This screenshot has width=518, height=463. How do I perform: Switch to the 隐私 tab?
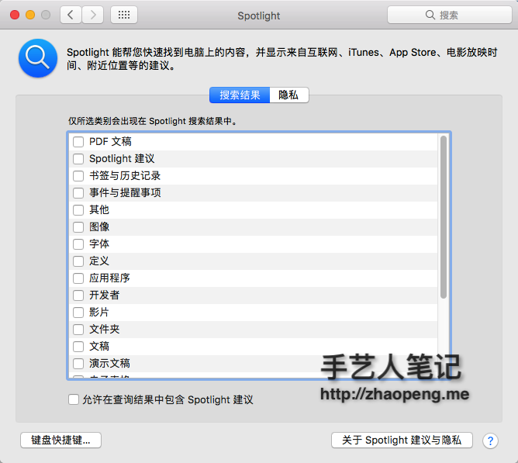pyautogui.click(x=288, y=95)
